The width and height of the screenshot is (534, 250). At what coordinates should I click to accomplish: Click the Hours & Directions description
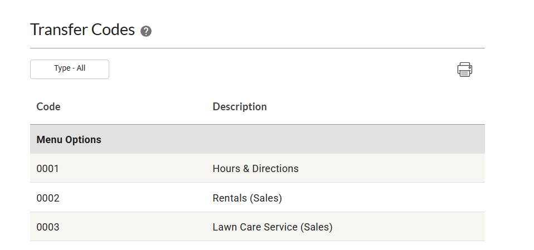(x=255, y=169)
